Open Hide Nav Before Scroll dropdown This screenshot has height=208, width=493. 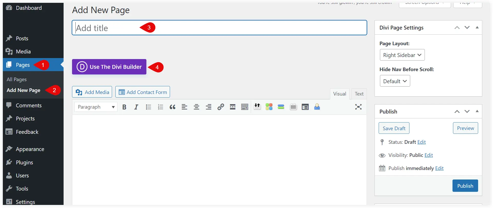(x=395, y=81)
